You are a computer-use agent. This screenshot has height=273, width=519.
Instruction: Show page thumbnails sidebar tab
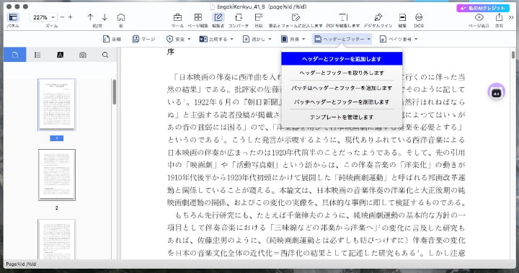15,55
